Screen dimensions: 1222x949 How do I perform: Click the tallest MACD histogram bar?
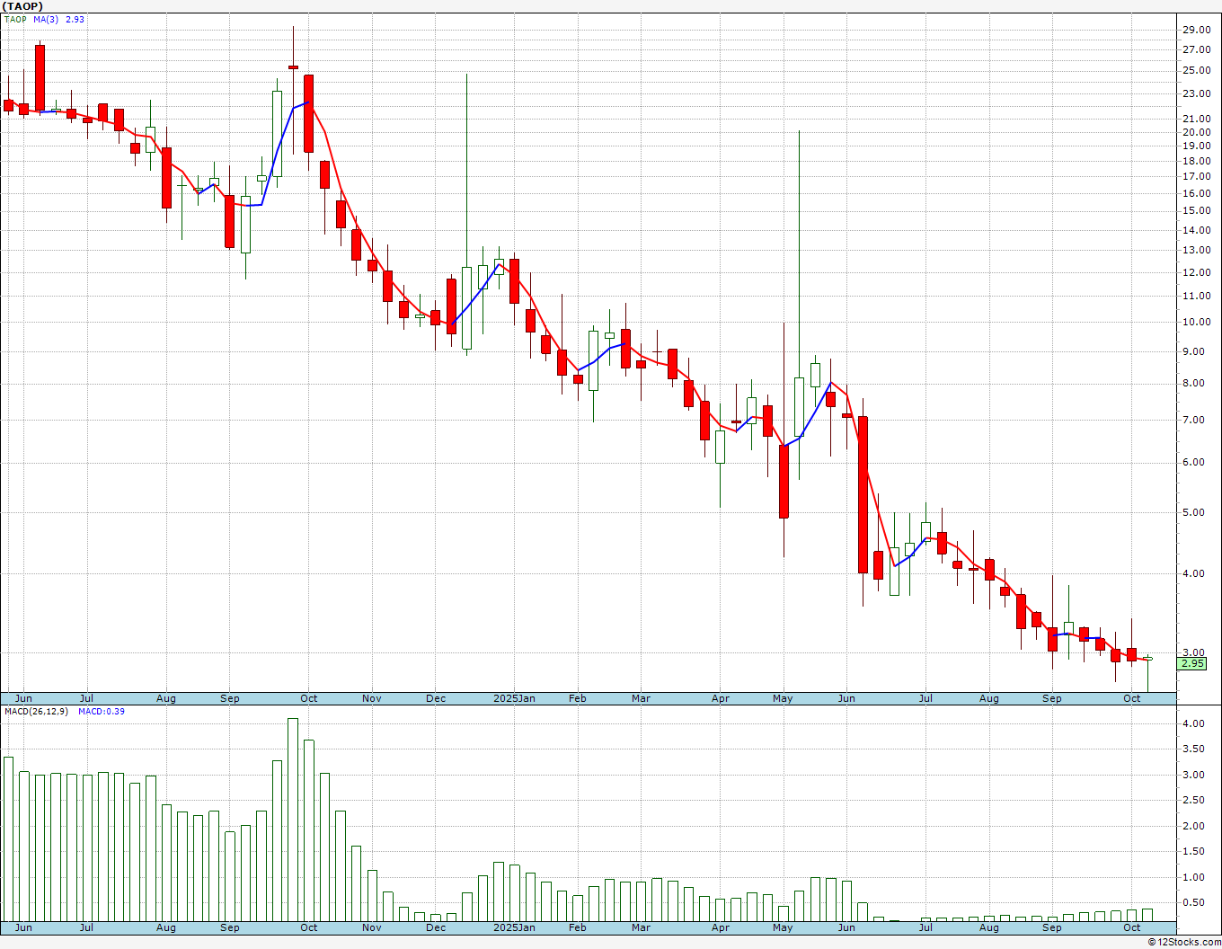293,820
